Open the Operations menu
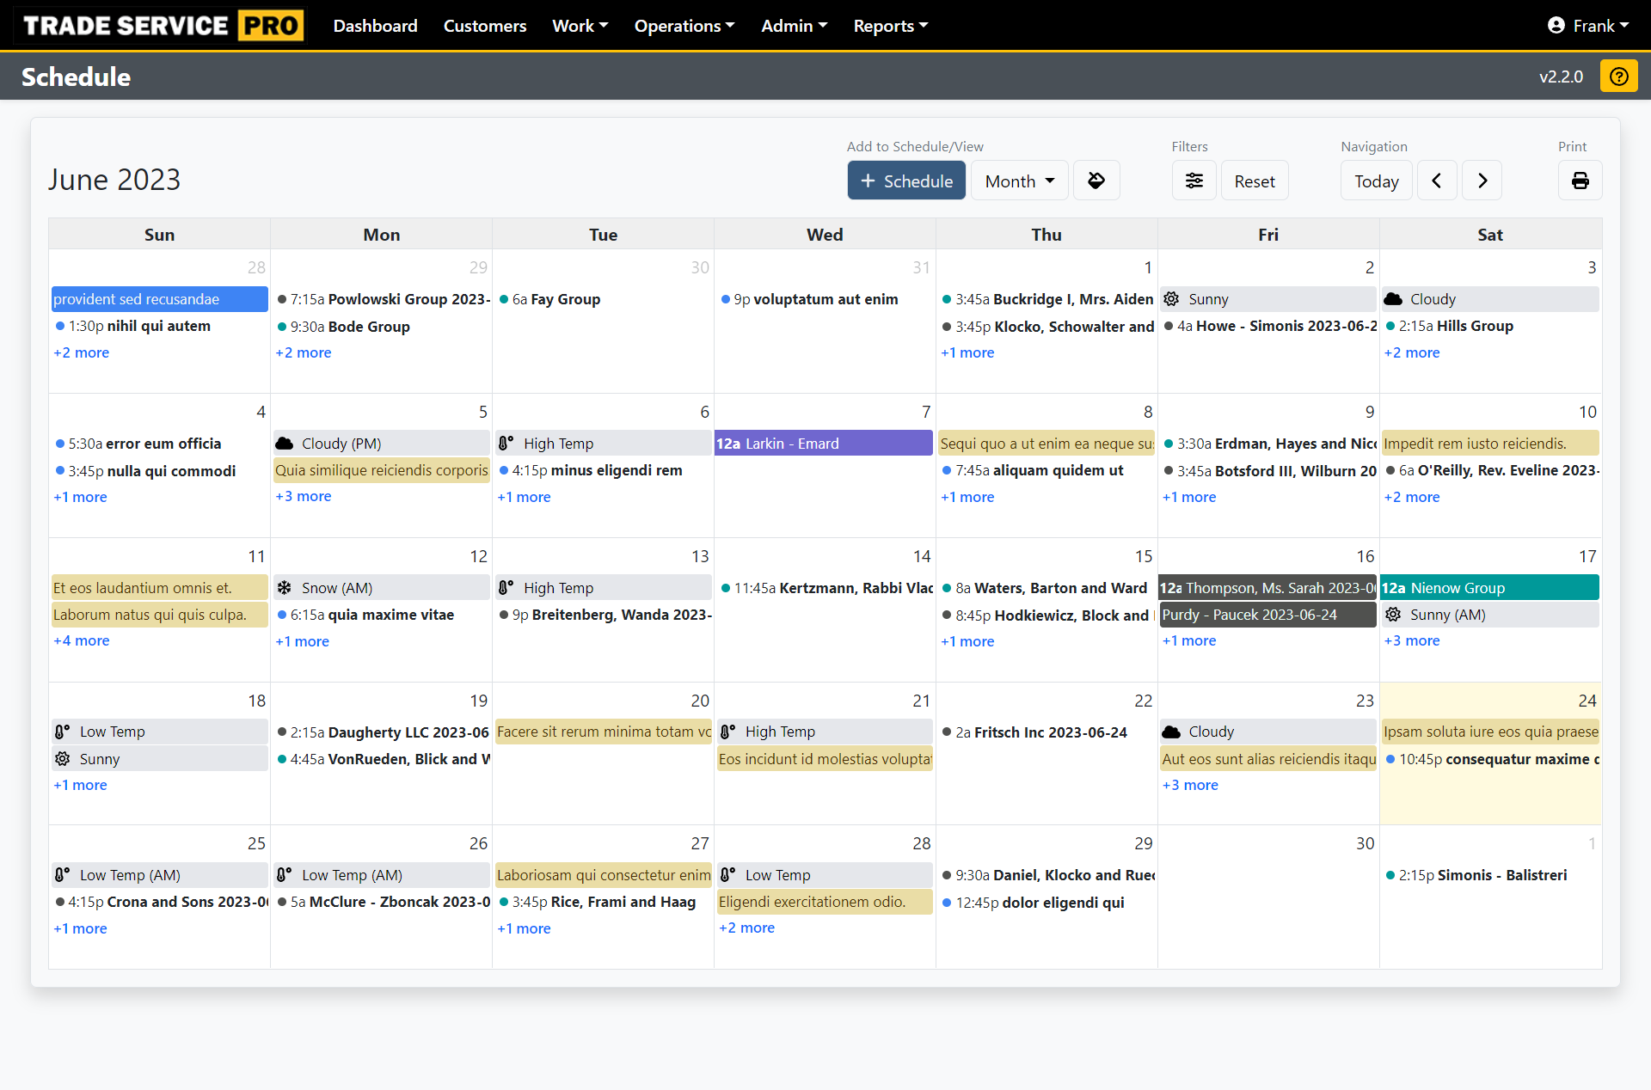 pyautogui.click(x=684, y=26)
